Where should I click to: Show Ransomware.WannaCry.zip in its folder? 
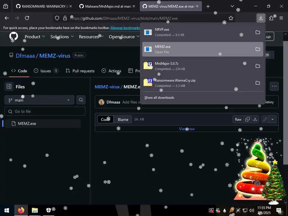258,83
